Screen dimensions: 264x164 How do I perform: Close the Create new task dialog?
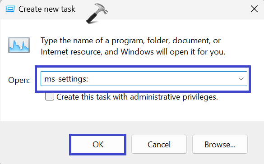[x=254, y=9]
